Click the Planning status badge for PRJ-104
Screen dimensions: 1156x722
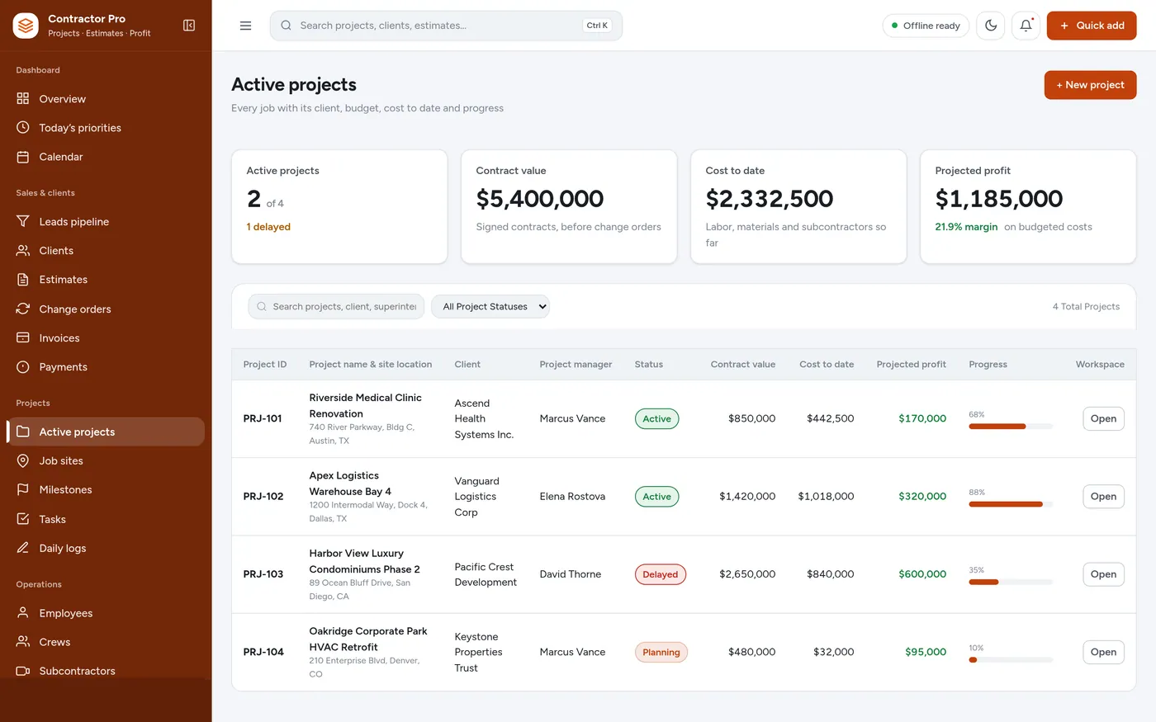[x=661, y=652]
